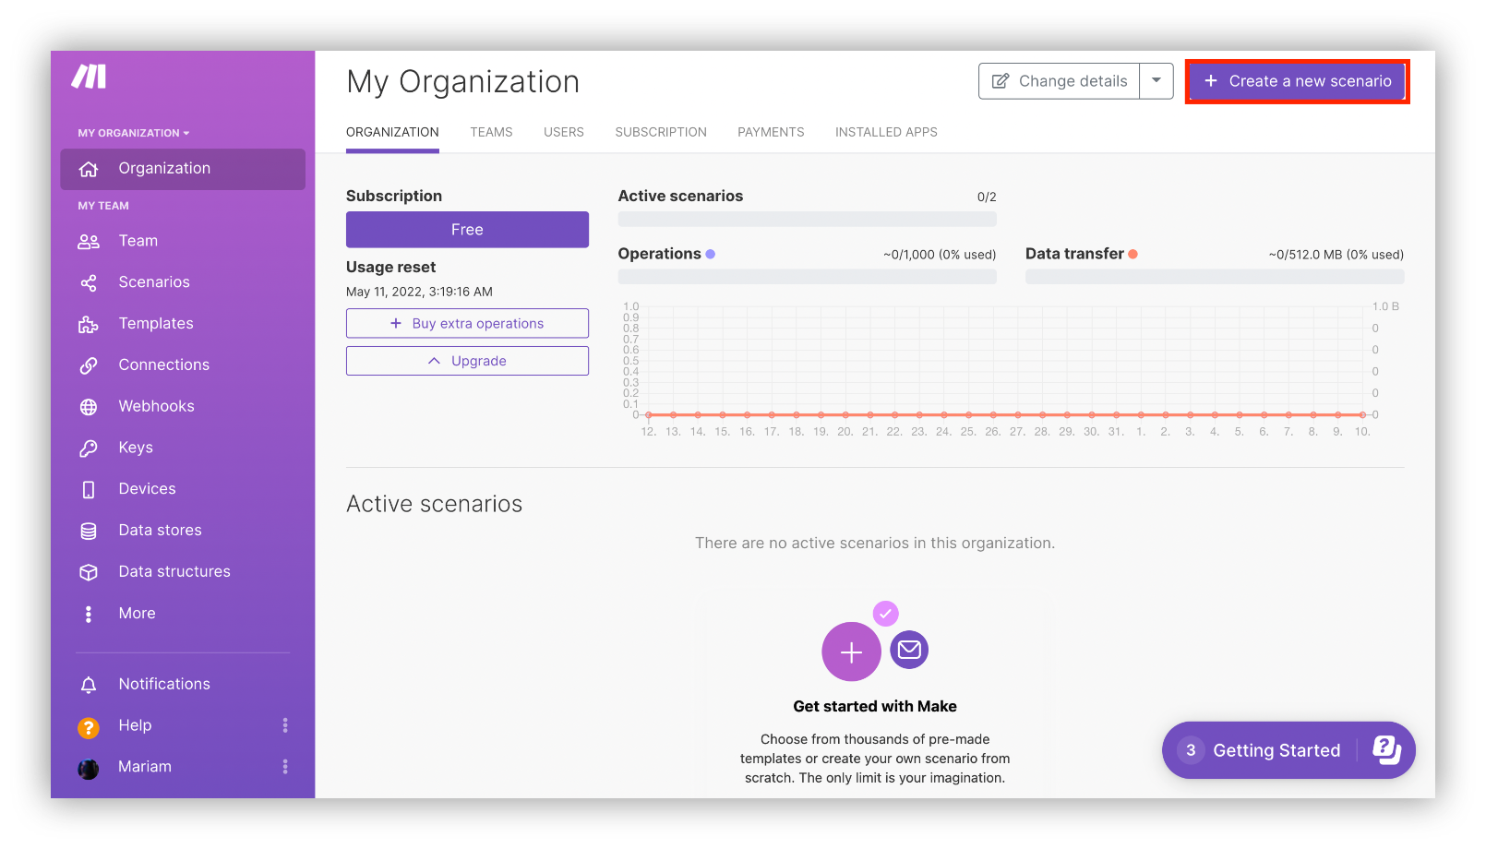
Task: Click the Upgrade button
Action: (467, 361)
